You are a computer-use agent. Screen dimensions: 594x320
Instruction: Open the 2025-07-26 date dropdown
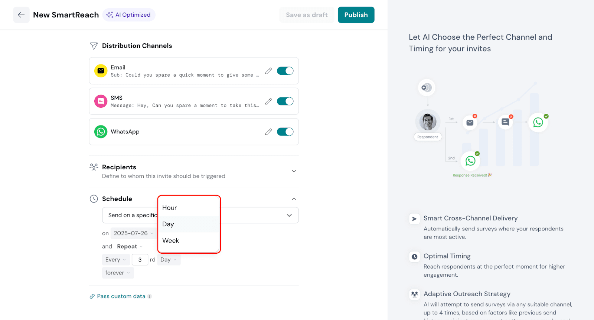click(x=133, y=233)
